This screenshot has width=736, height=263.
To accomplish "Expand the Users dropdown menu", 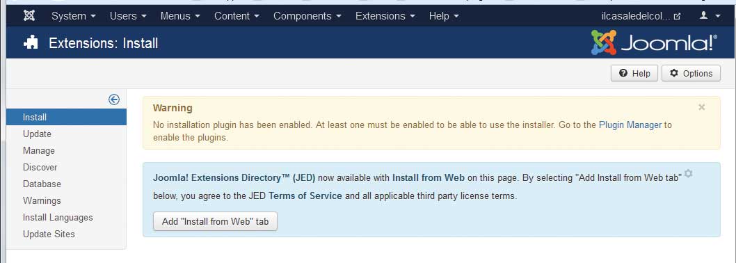I will click(128, 16).
